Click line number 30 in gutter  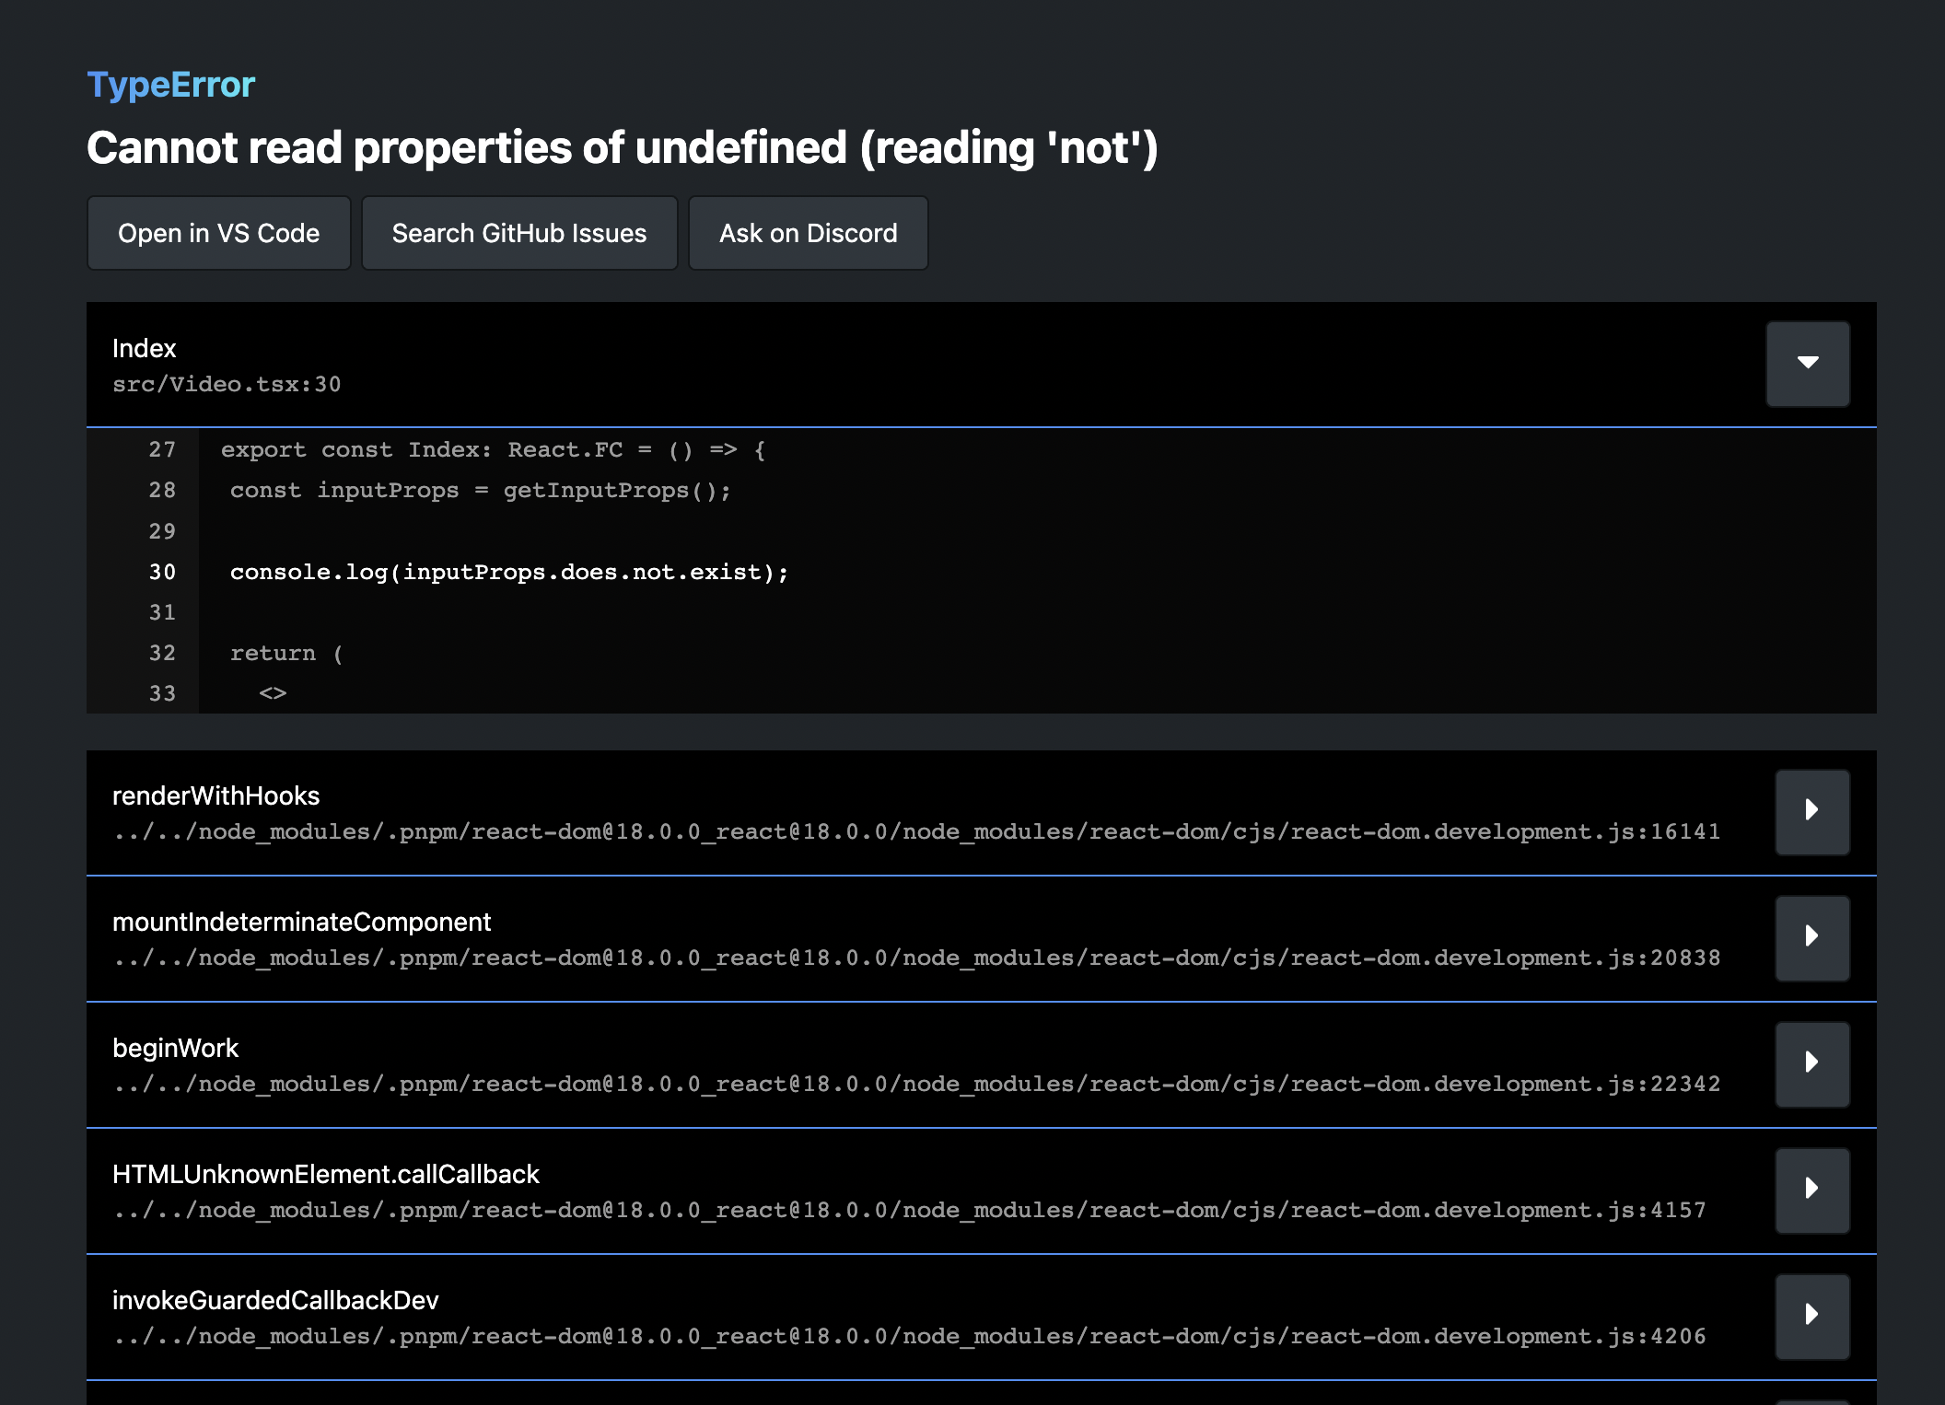click(x=162, y=573)
